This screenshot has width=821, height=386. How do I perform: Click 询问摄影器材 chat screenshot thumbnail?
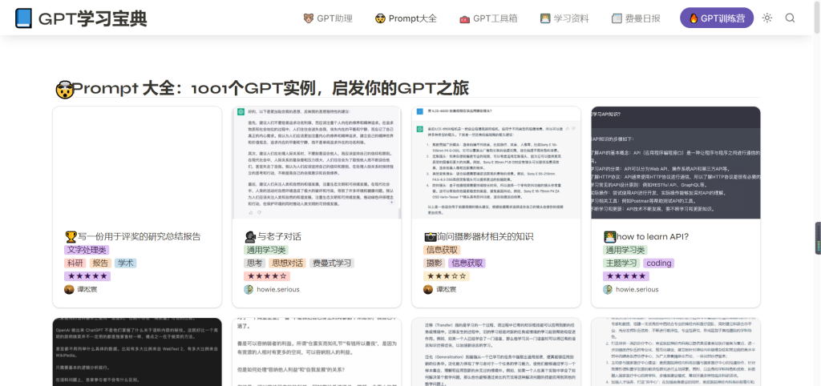(496, 163)
